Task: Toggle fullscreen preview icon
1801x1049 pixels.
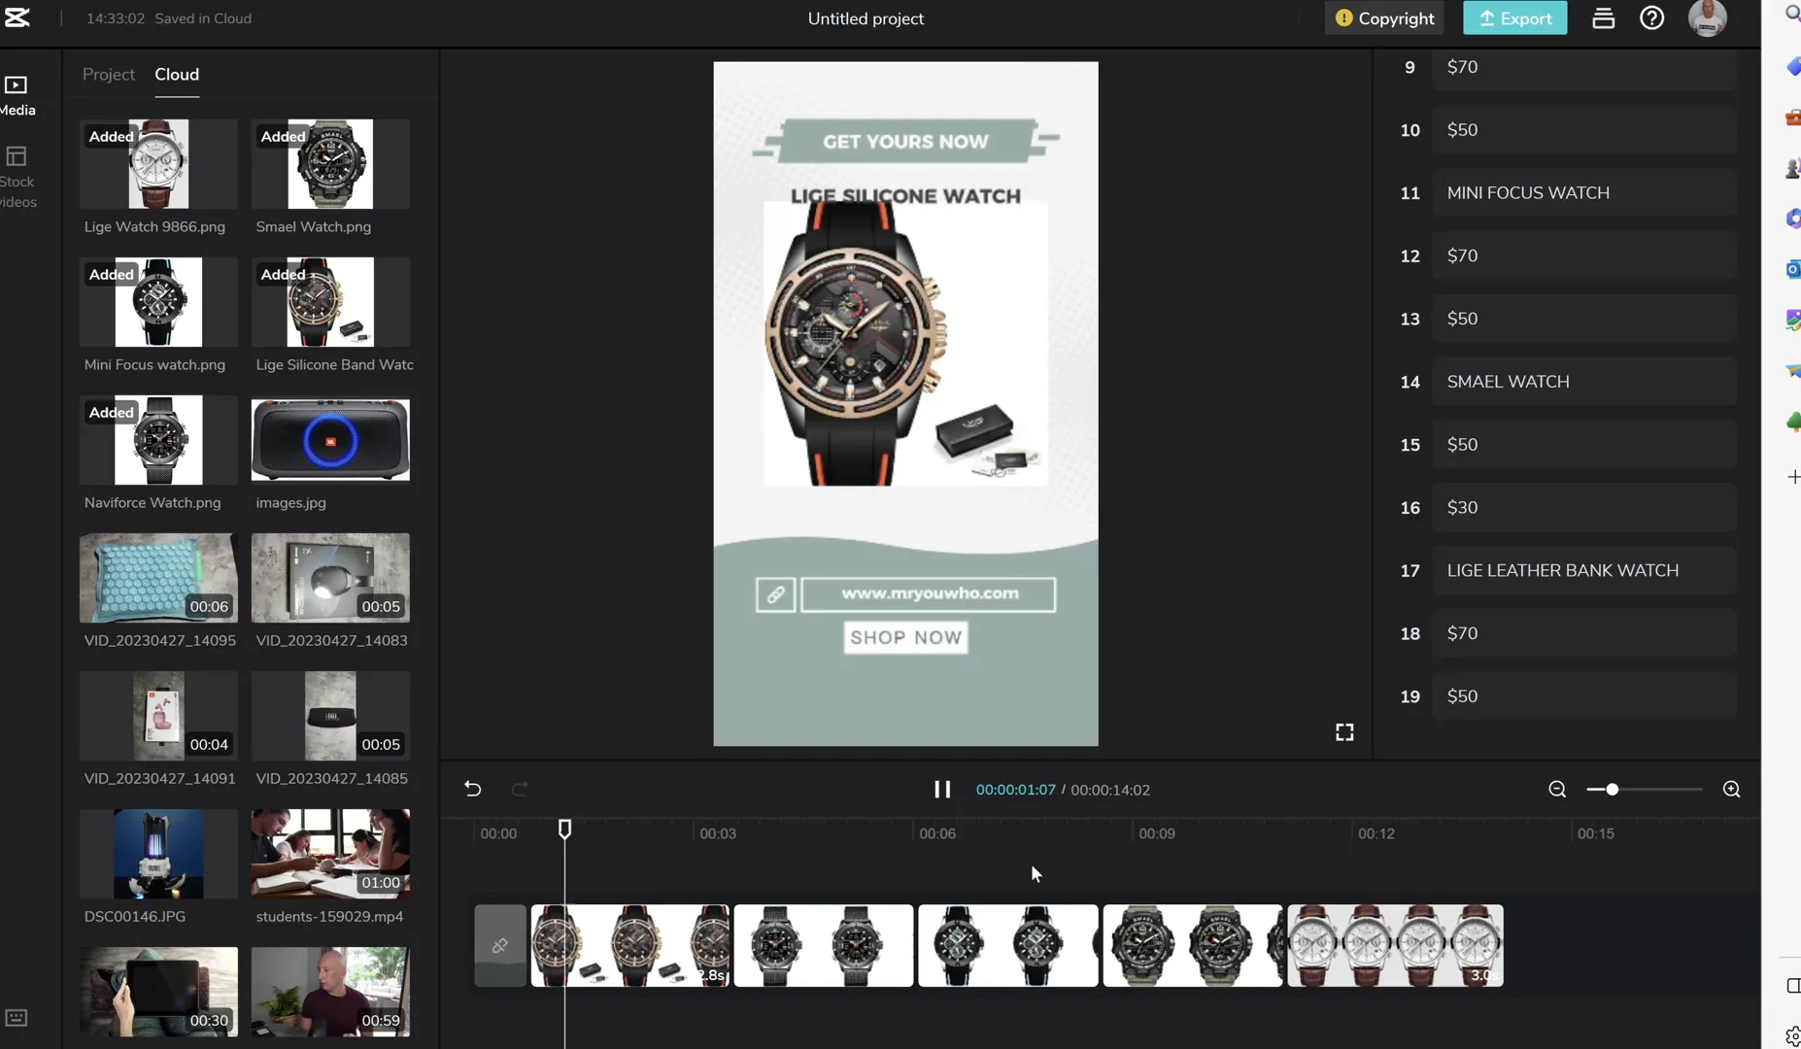Action: coord(1344,732)
